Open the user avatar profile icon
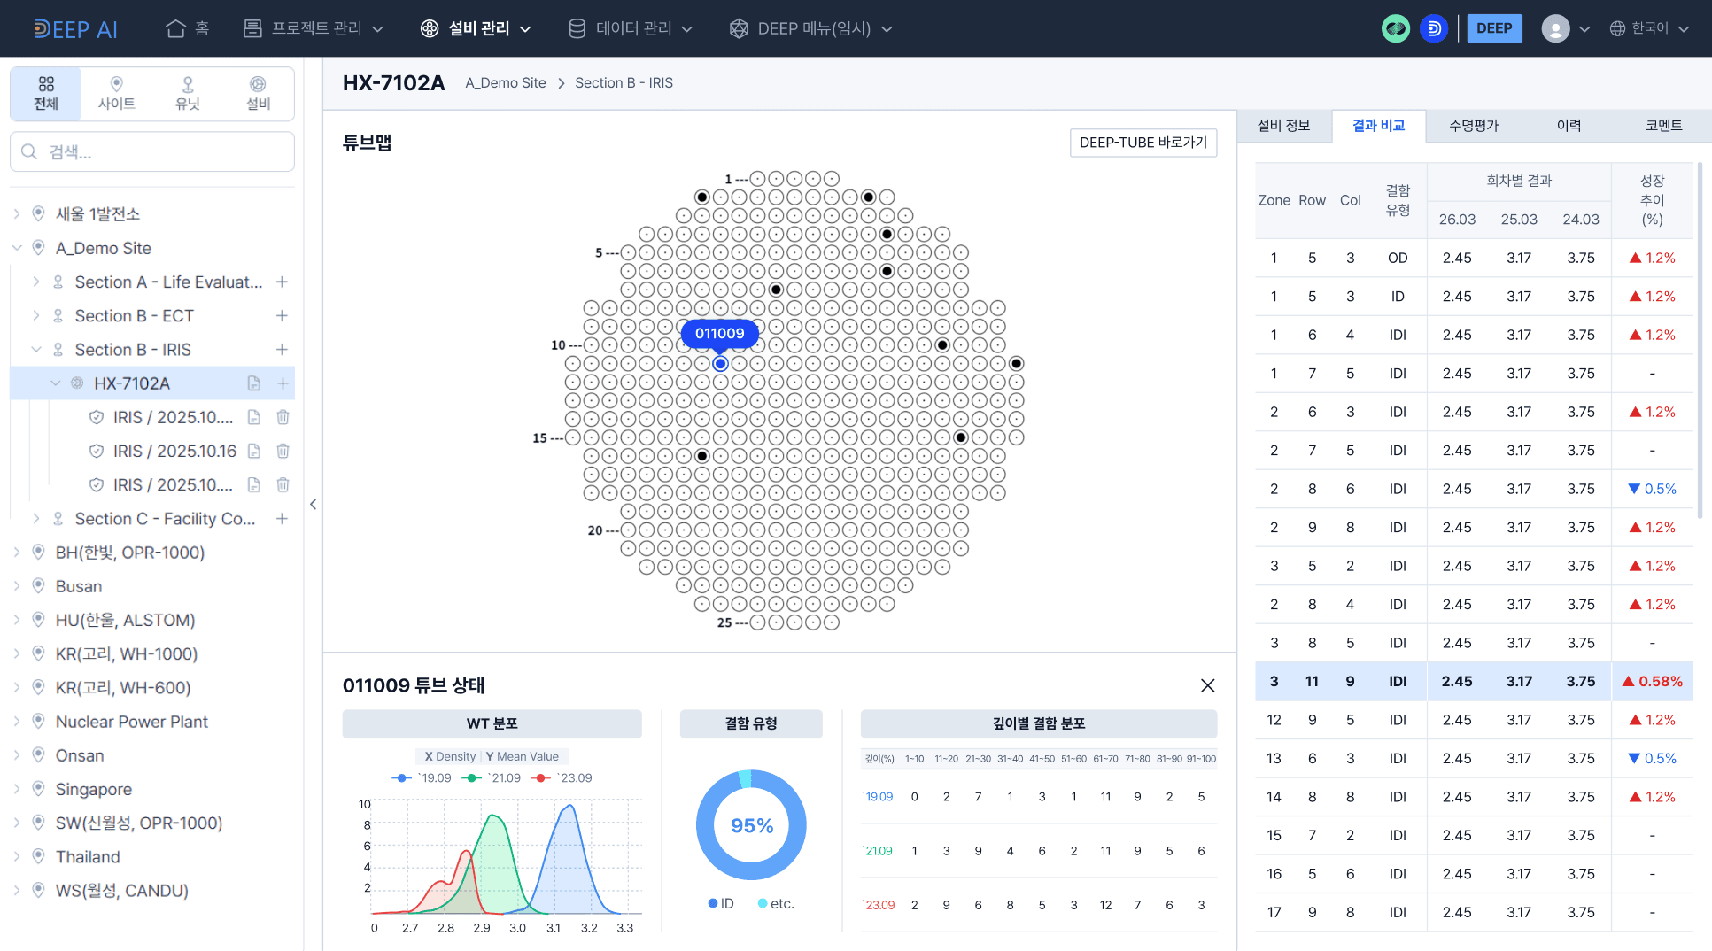Screen dimensions: 1712x951 point(1555,28)
